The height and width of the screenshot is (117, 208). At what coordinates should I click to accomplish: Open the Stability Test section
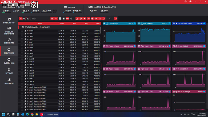(x=9, y=21)
